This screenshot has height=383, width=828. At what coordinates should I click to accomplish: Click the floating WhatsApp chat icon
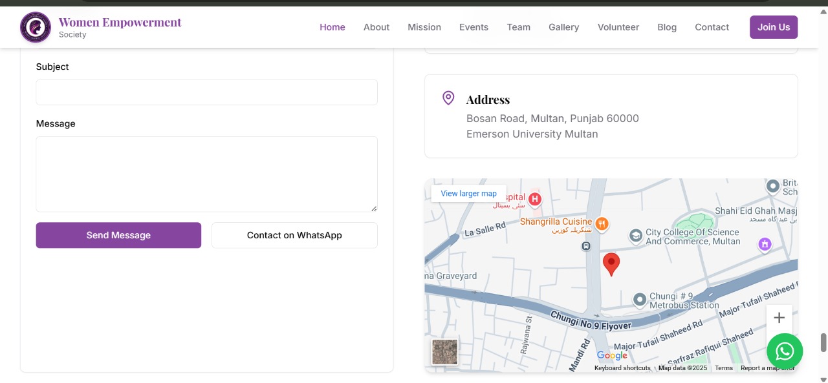point(784,351)
